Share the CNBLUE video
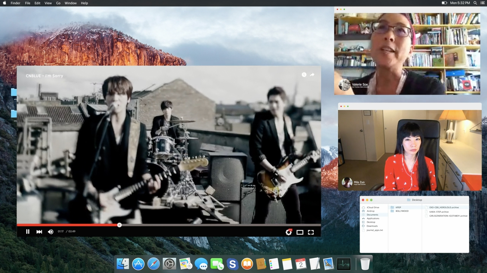Image resolution: width=487 pixels, height=273 pixels. tap(312, 75)
